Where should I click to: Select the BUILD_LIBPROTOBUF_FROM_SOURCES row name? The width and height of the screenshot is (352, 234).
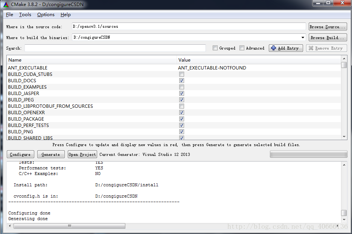(x=50, y=106)
